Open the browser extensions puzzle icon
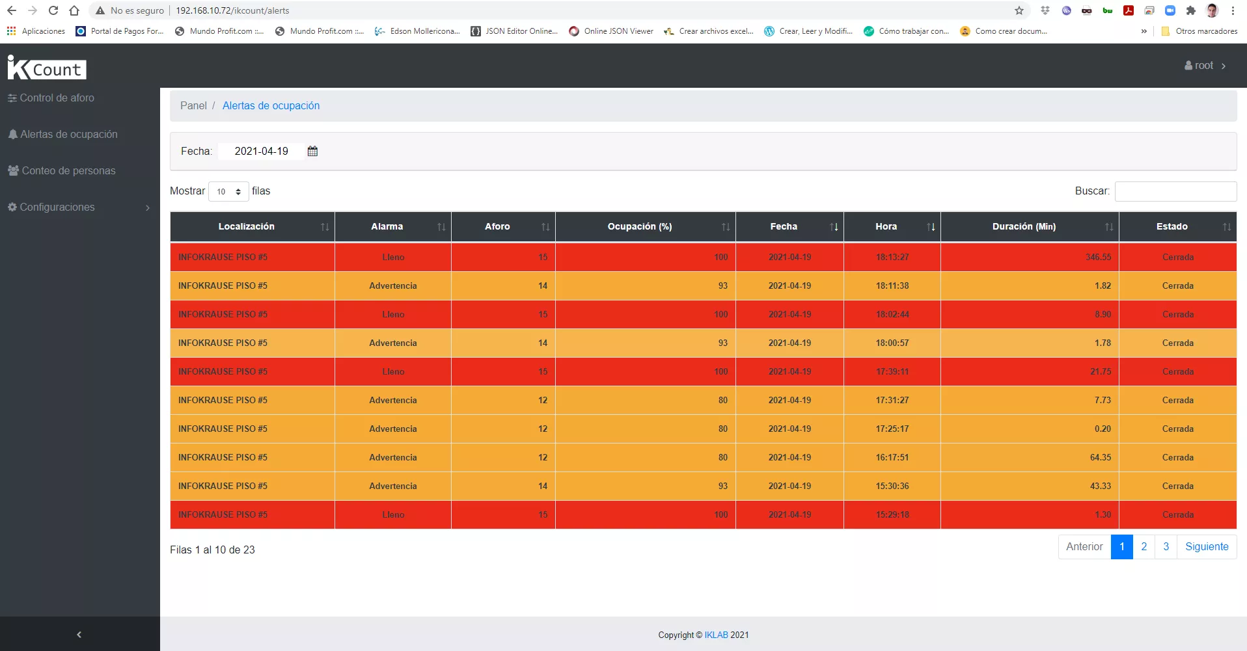 point(1190,10)
